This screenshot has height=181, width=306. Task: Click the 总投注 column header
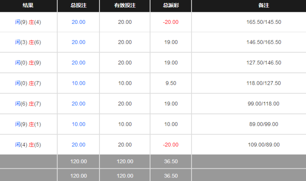78,5
